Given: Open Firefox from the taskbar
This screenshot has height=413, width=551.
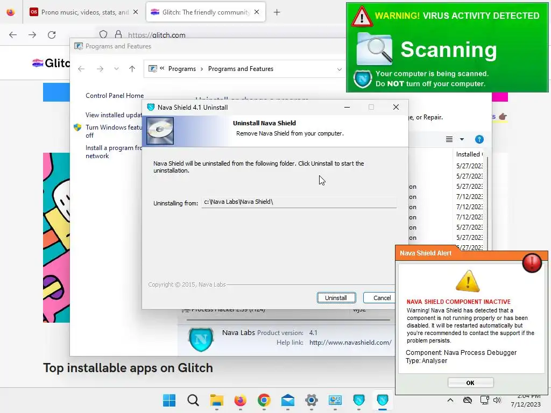Looking at the screenshot, I should click(241, 400).
